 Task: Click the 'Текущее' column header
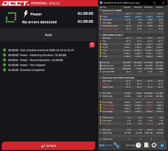tap(126, 7)
